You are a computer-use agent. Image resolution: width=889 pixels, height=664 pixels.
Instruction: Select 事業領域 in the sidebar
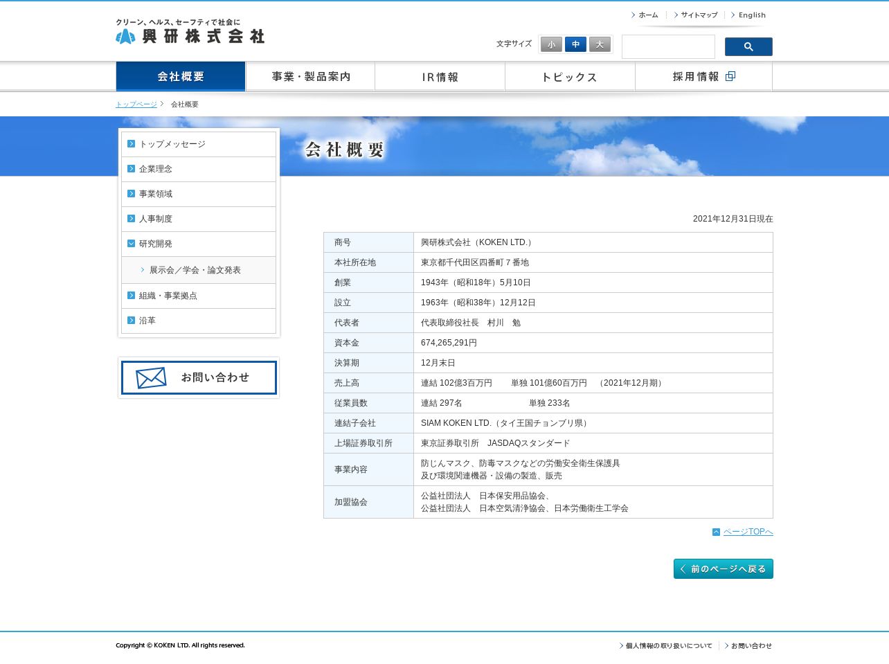point(199,194)
